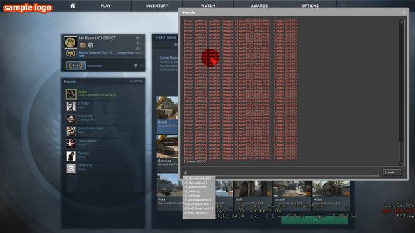Viewport: 415px width, 233px height.
Task: Click the console Submit button
Action: (392, 173)
